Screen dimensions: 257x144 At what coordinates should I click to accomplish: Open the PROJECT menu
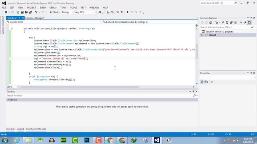tap(31, 8)
